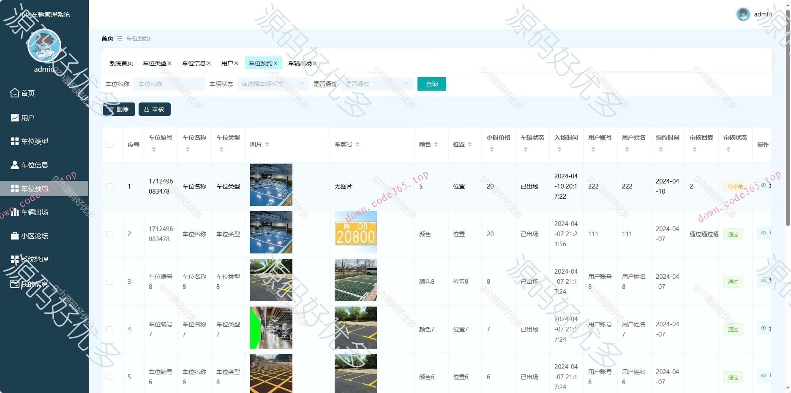
Task: Click the breadcrumb menu separator icon
Action: click(120, 38)
